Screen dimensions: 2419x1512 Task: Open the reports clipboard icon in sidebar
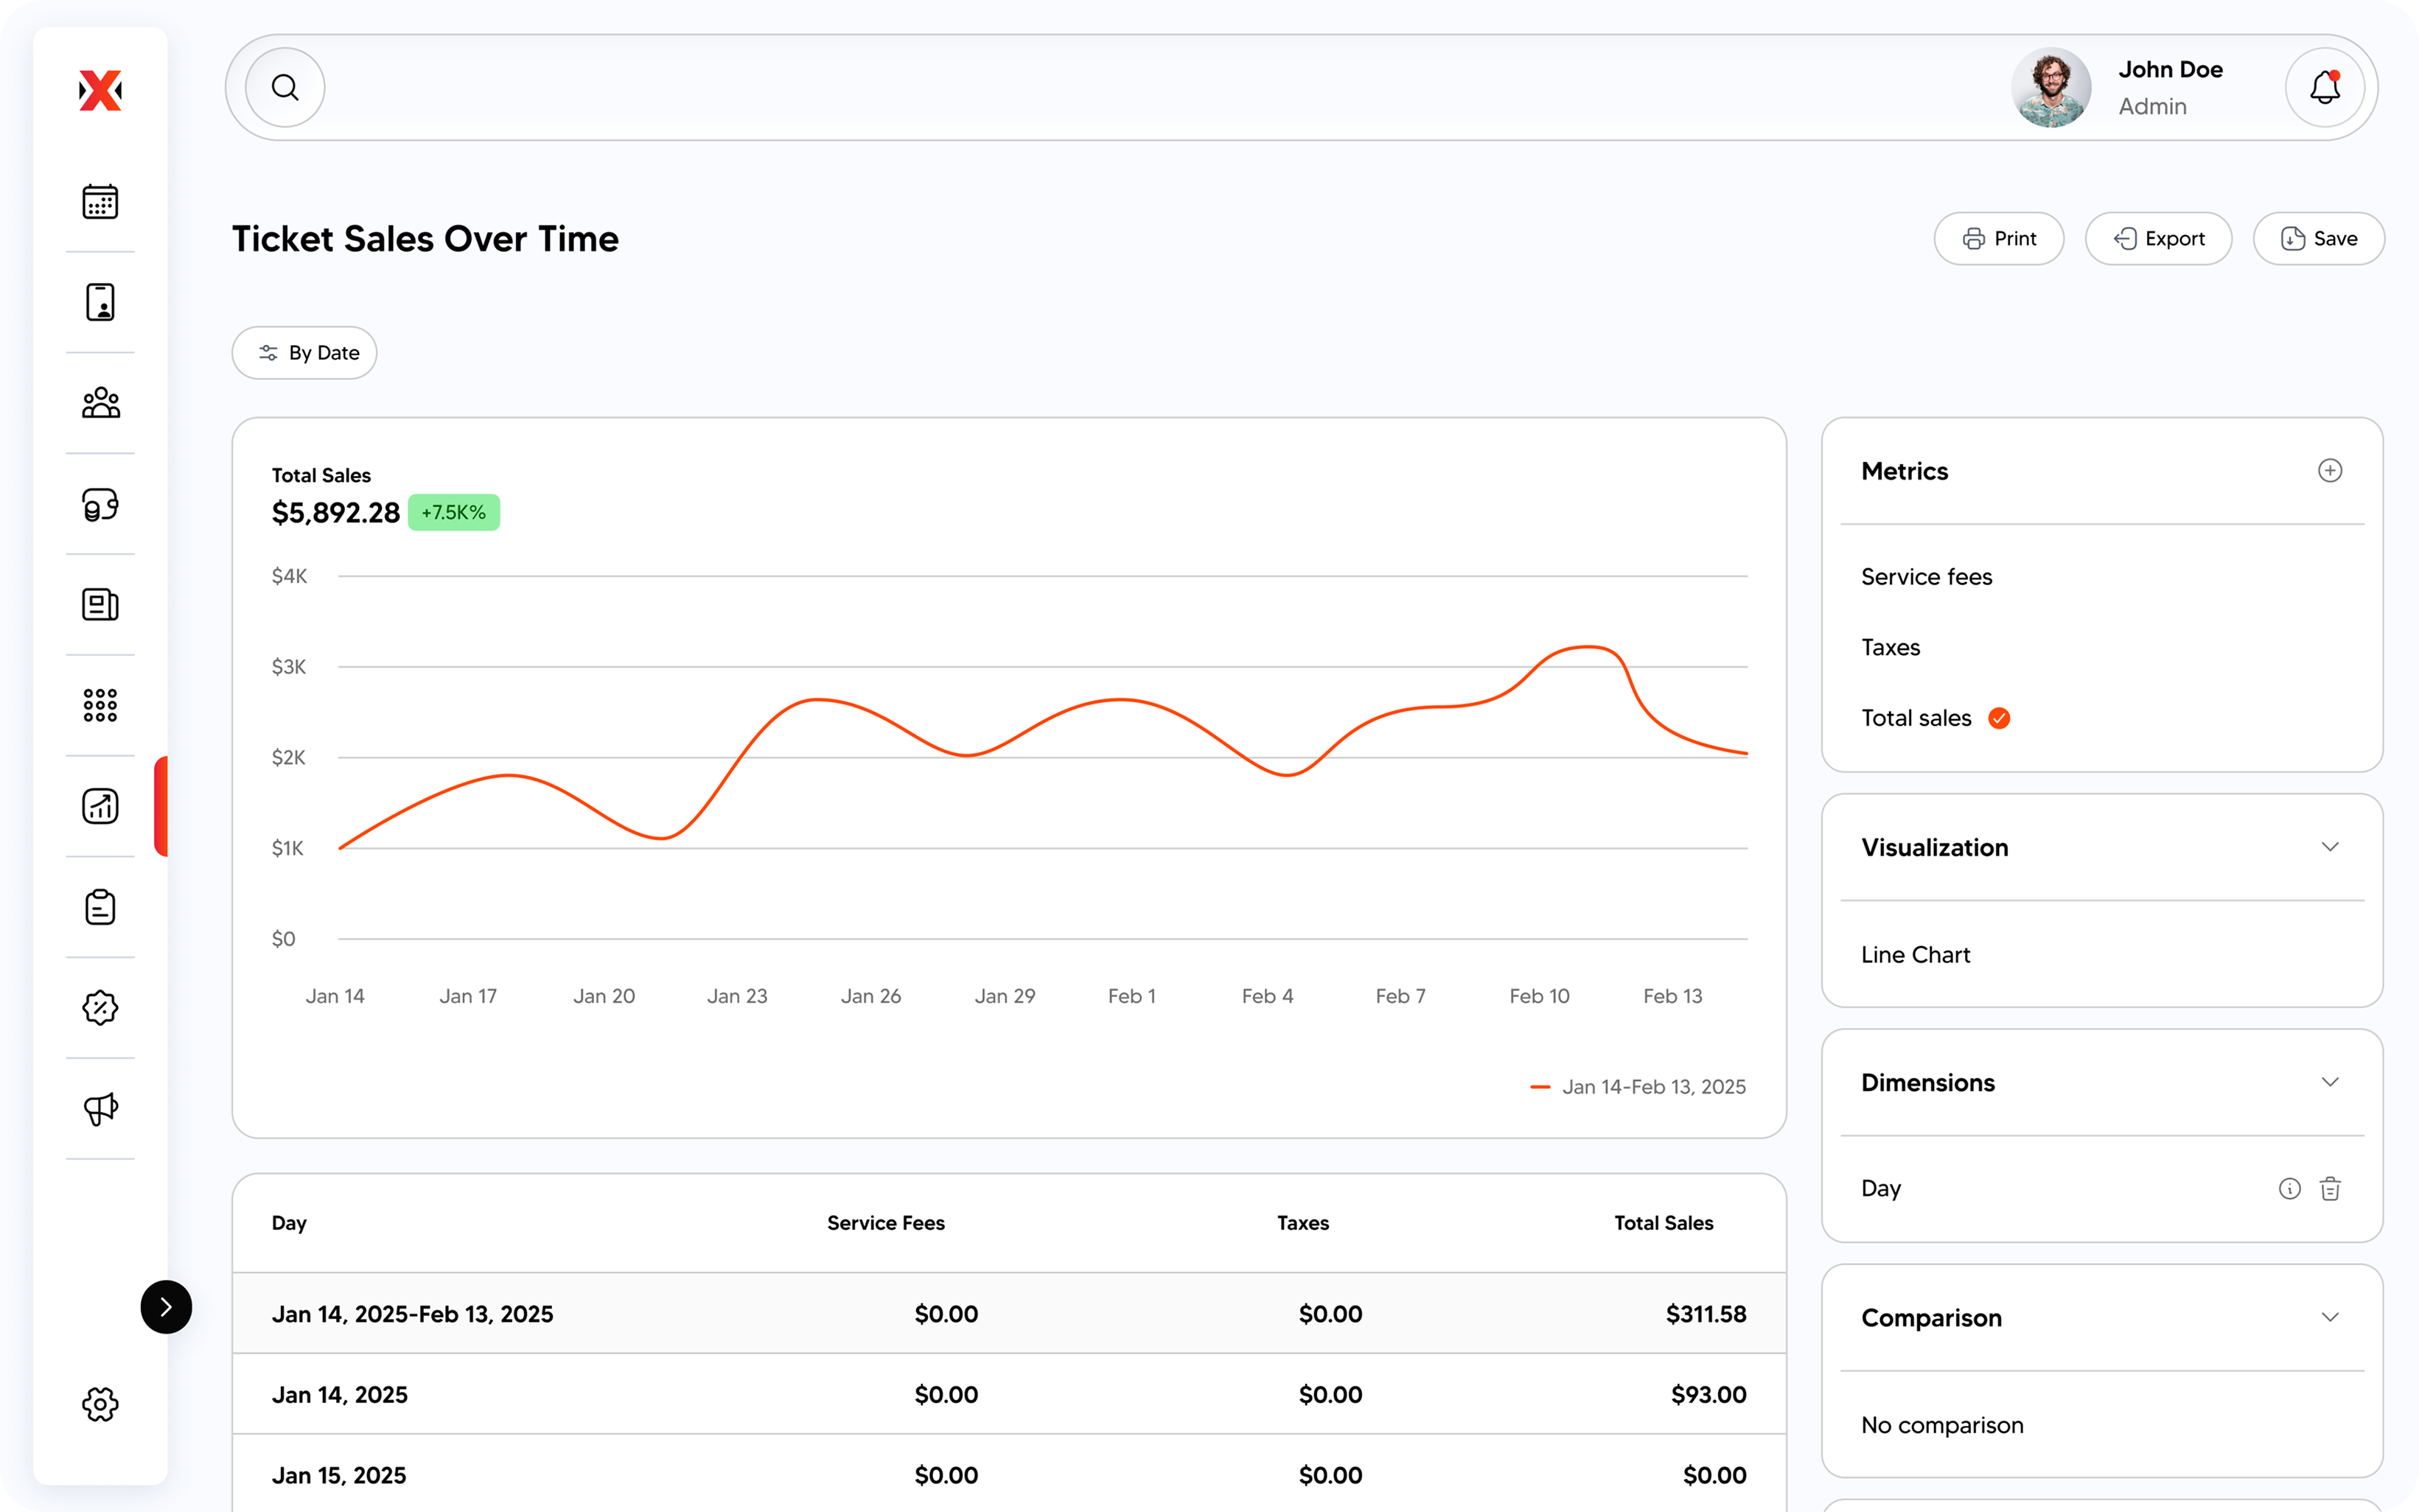[x=100, y=907]
